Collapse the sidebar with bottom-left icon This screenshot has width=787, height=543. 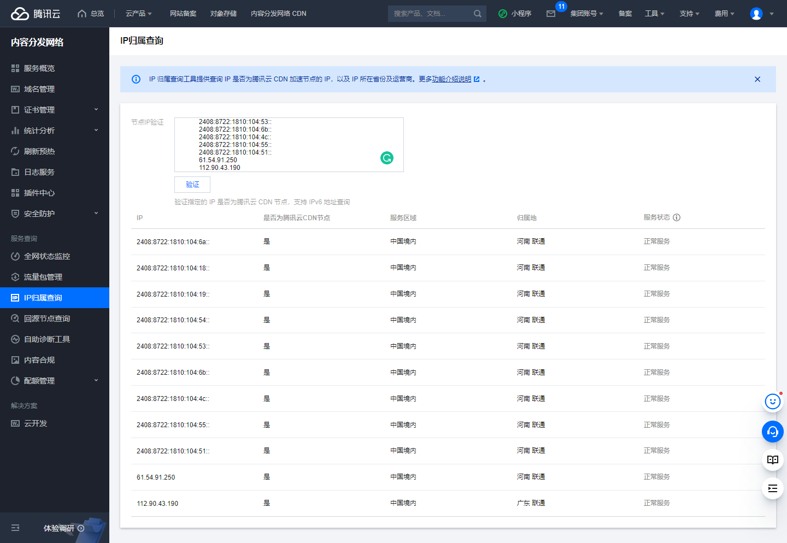tap(15, 528)
